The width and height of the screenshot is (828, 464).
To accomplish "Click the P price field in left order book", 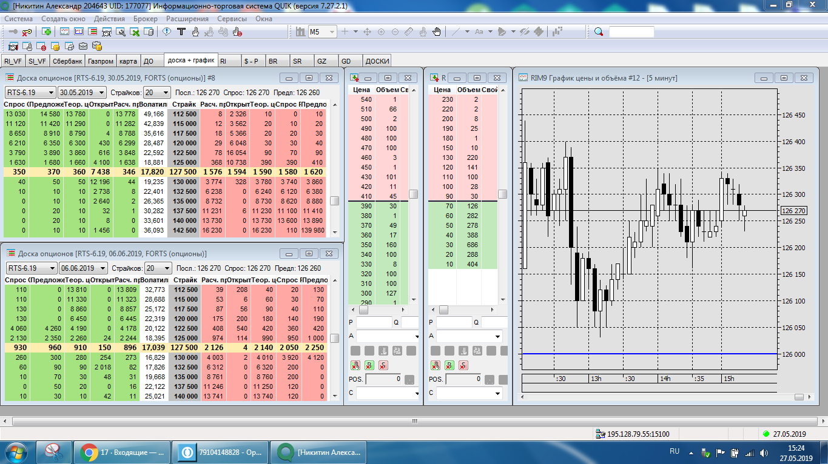I will (x=374, y=322).
